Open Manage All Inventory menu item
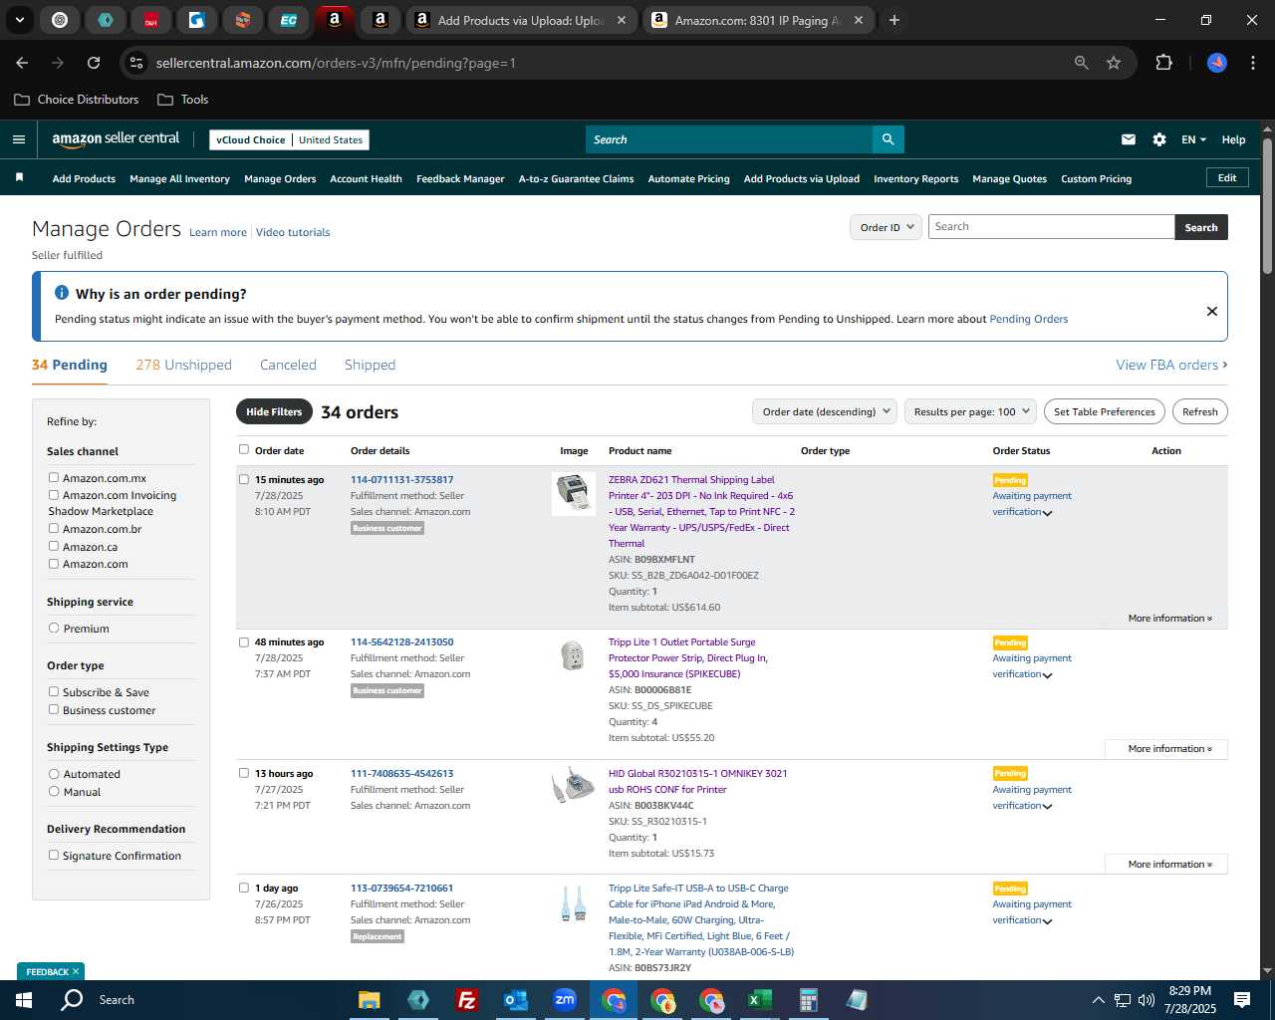1275x1020 pixels. point(179,179)
